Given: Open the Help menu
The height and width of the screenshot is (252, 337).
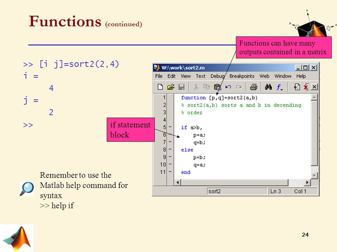Looking at the screenshot, I should pyautogui.click(x=301, y=76).
